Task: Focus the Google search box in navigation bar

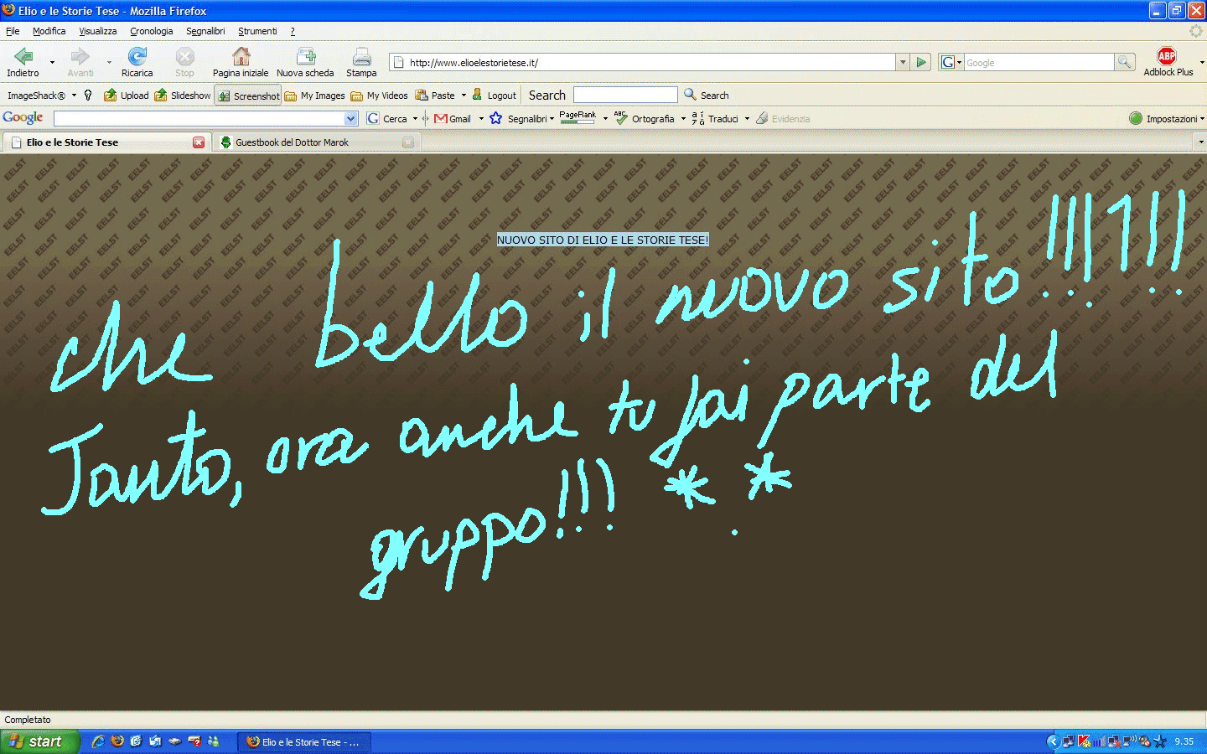Action: click(x=1039, y=62)
